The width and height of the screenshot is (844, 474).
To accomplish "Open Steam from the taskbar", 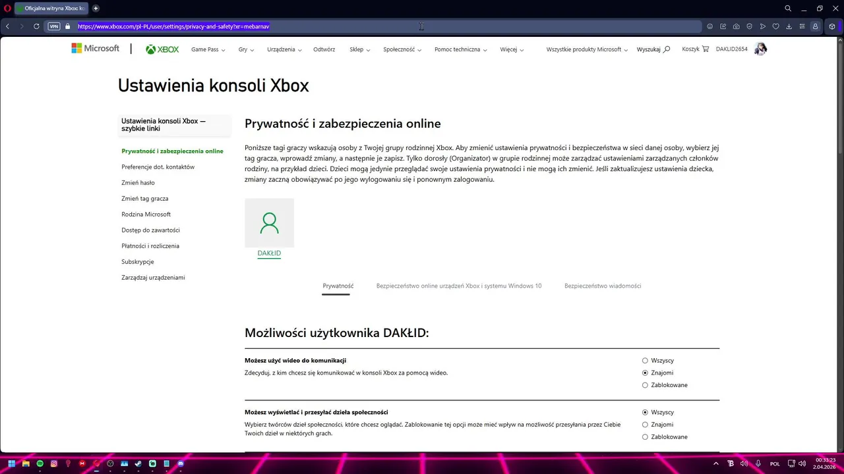I will pos(138,463).
